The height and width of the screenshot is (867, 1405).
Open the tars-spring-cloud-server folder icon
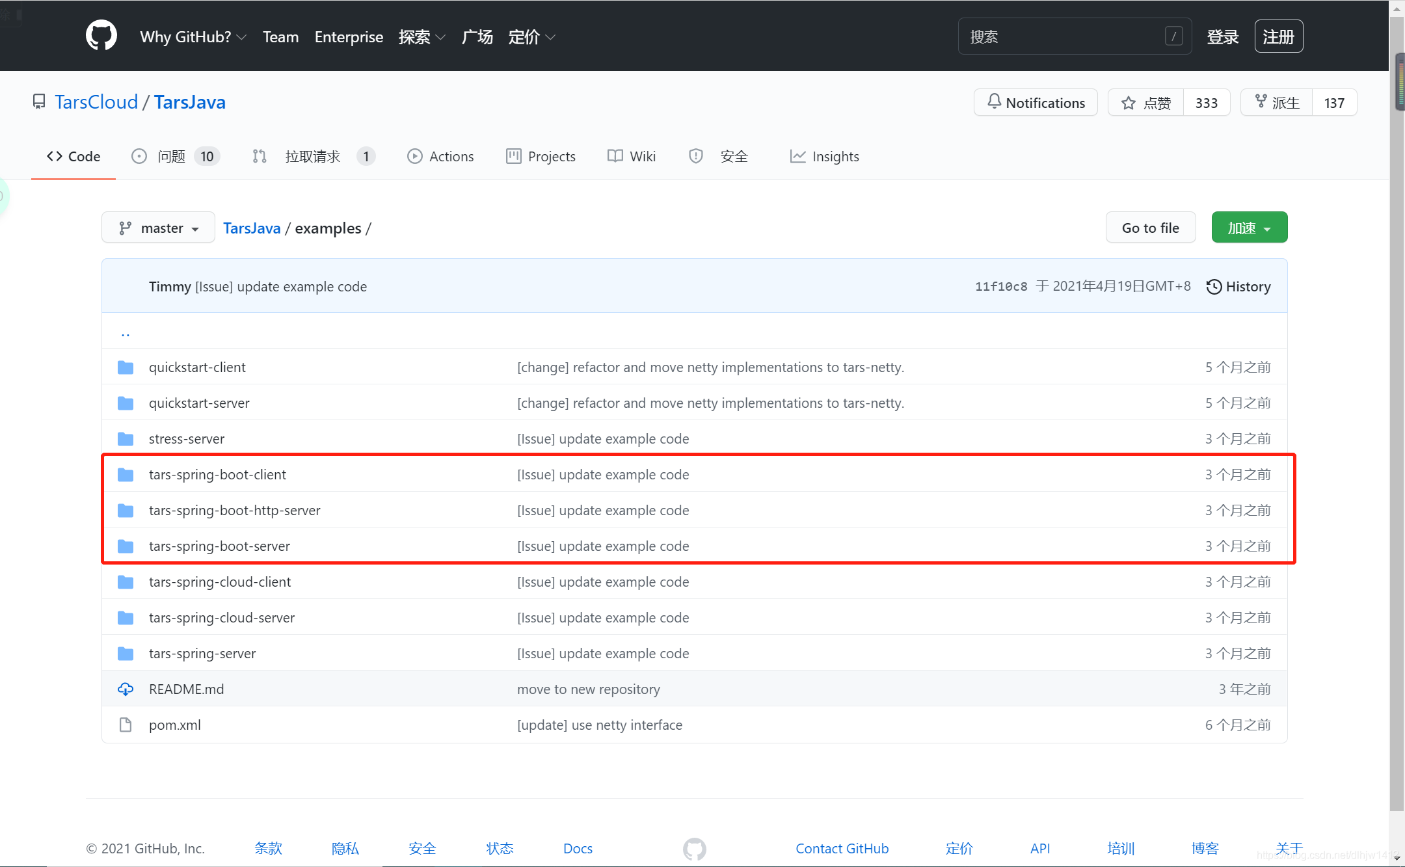(126, 618)
